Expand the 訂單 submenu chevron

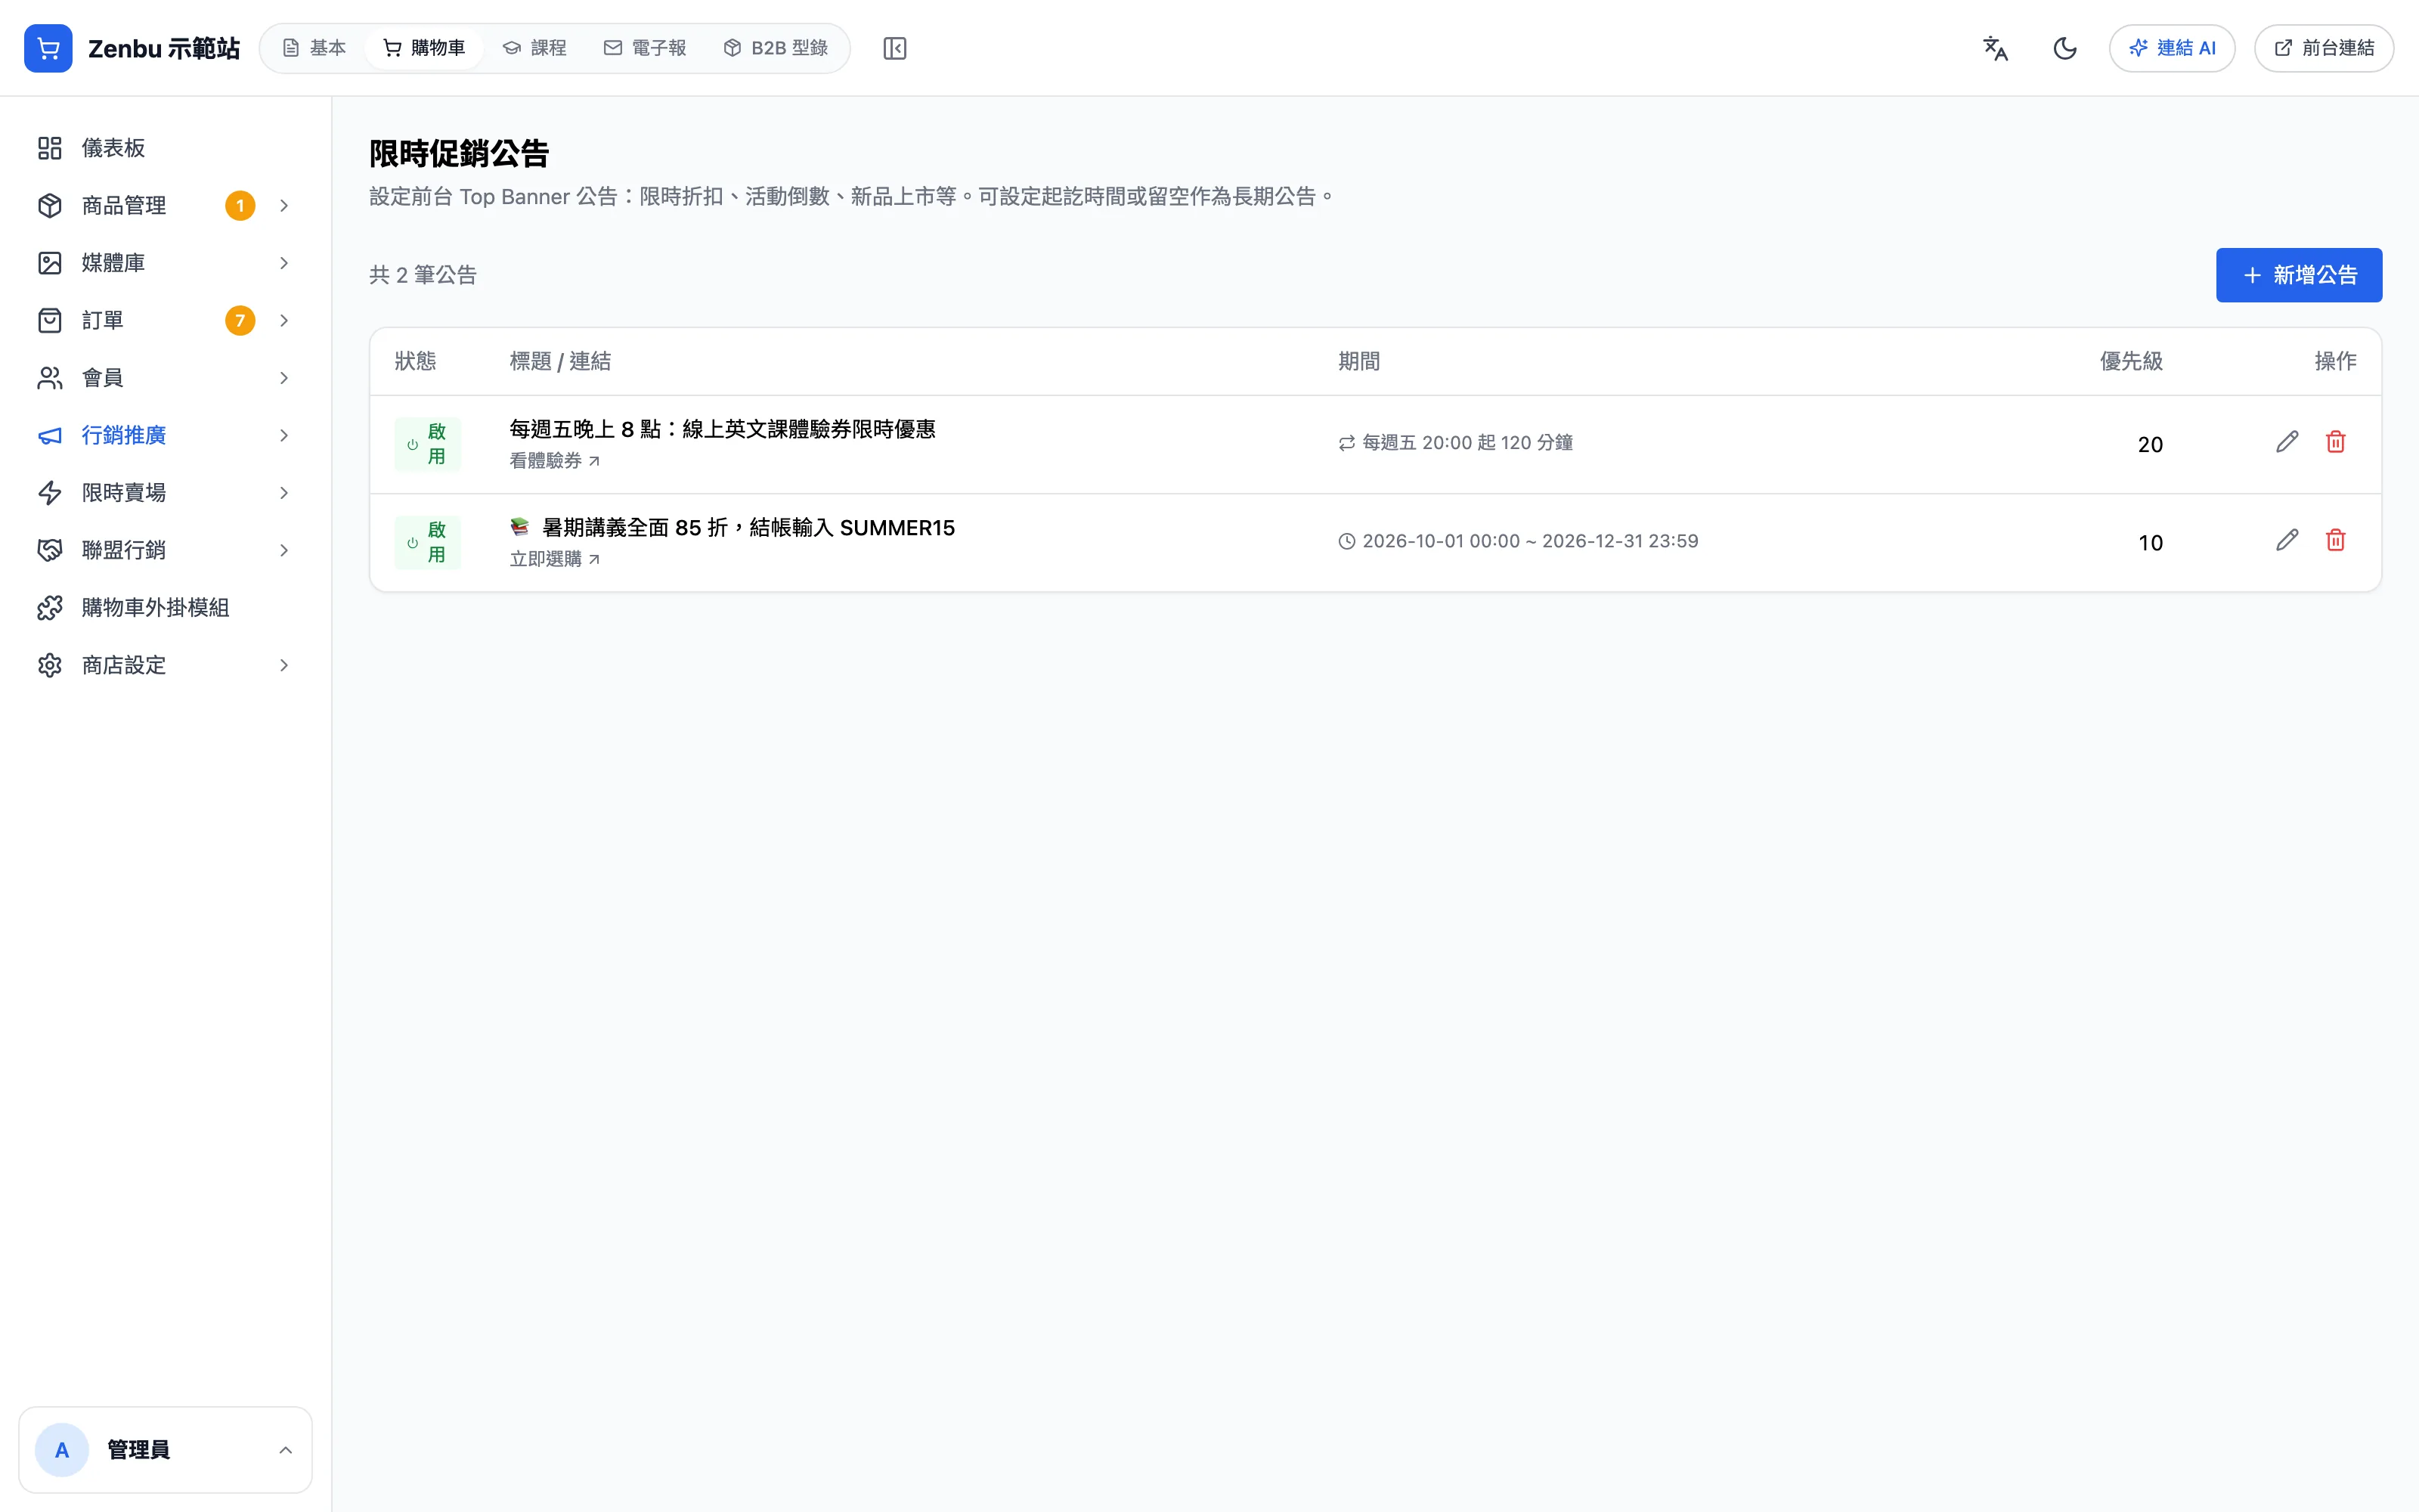(x=284, y=321)
